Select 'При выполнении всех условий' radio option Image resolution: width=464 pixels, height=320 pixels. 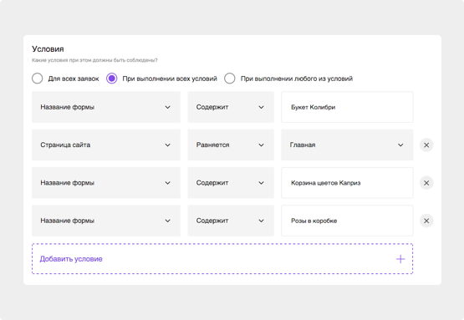(112, 79)
